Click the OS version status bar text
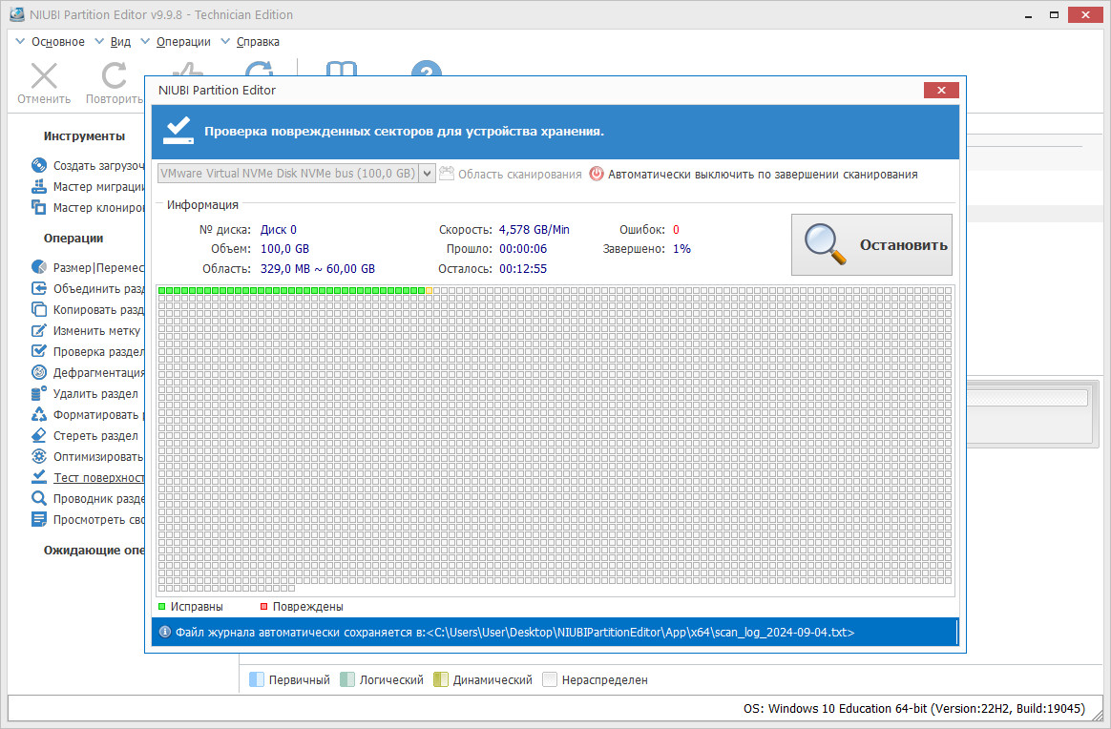Viewport: 1111px width, 729px height. (914, 708)
